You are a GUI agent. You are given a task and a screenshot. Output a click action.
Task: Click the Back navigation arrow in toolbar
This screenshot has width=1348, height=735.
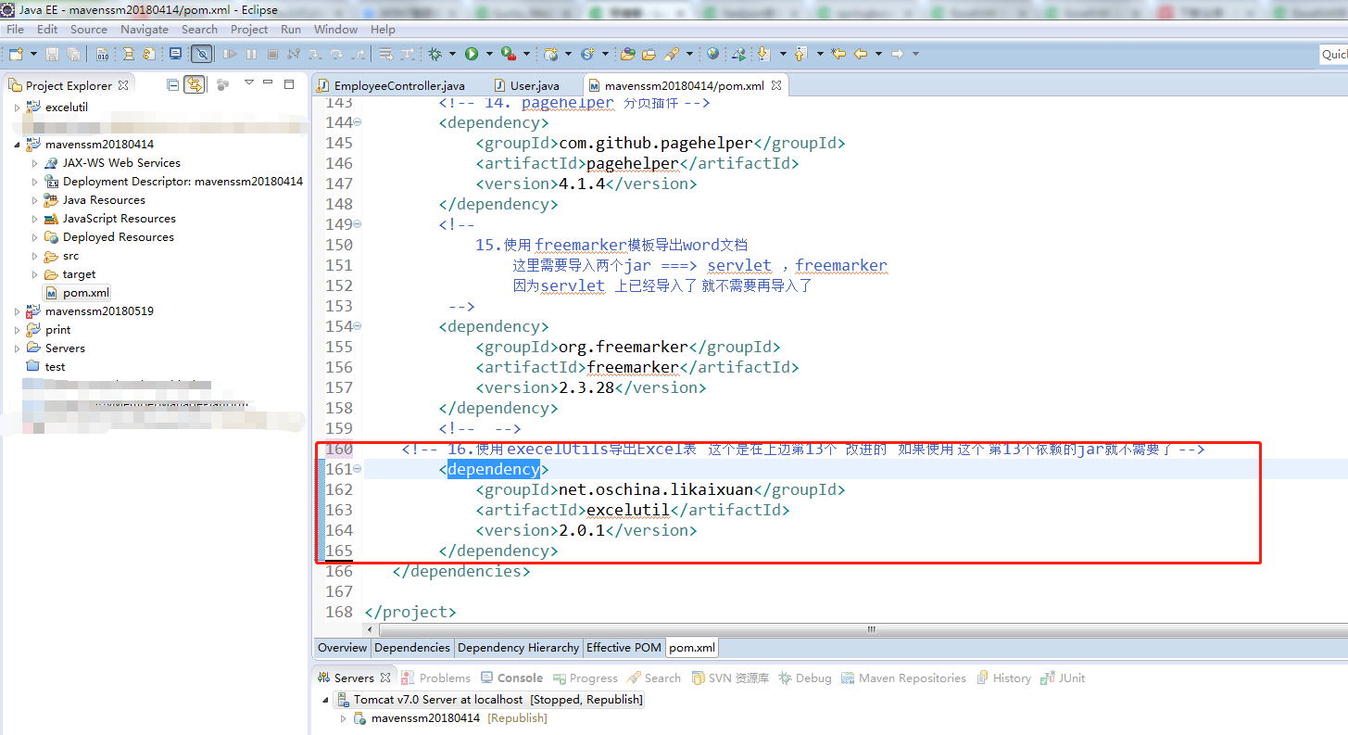[861, 54]
